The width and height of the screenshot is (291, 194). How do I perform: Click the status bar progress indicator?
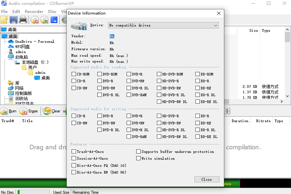click(x=33, y=192)
